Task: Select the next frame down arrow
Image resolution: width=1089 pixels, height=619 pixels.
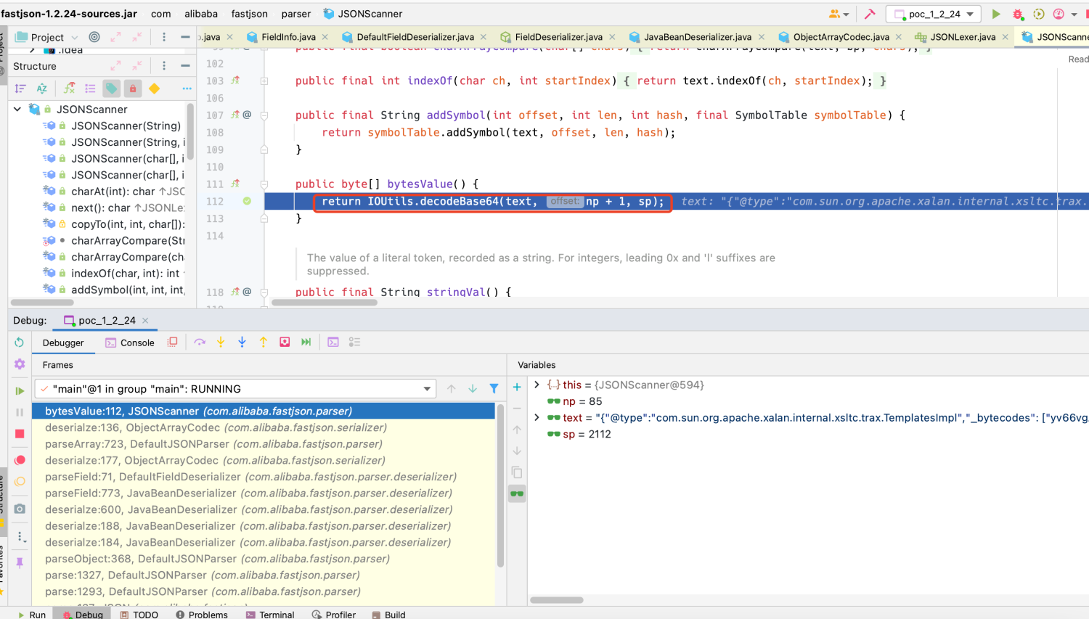Action: pyautogui.click(x=473, y=389)
